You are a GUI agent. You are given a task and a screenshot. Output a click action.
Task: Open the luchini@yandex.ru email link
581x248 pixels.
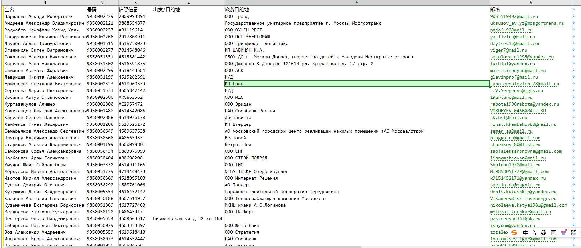coord(512,64)
